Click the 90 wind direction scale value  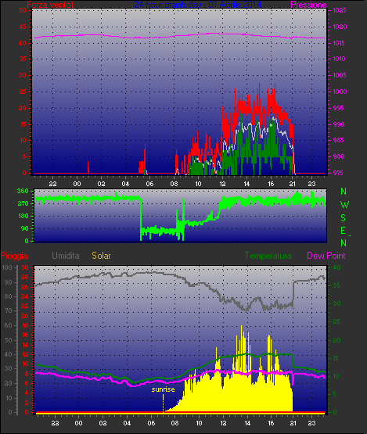pyautogui.click(x=25, y=228)
